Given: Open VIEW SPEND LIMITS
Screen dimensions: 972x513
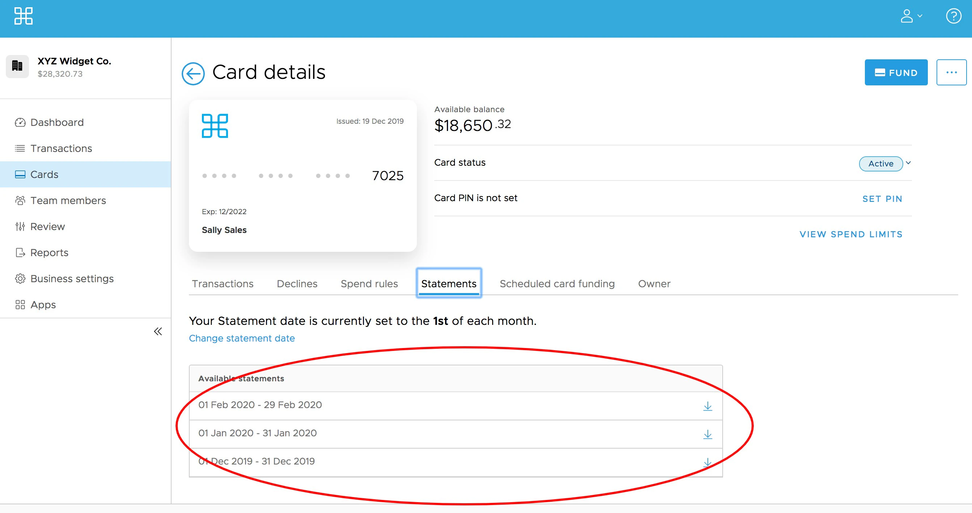Looking at the screenshot, I should pyautogui.click(x=851, y=234).
